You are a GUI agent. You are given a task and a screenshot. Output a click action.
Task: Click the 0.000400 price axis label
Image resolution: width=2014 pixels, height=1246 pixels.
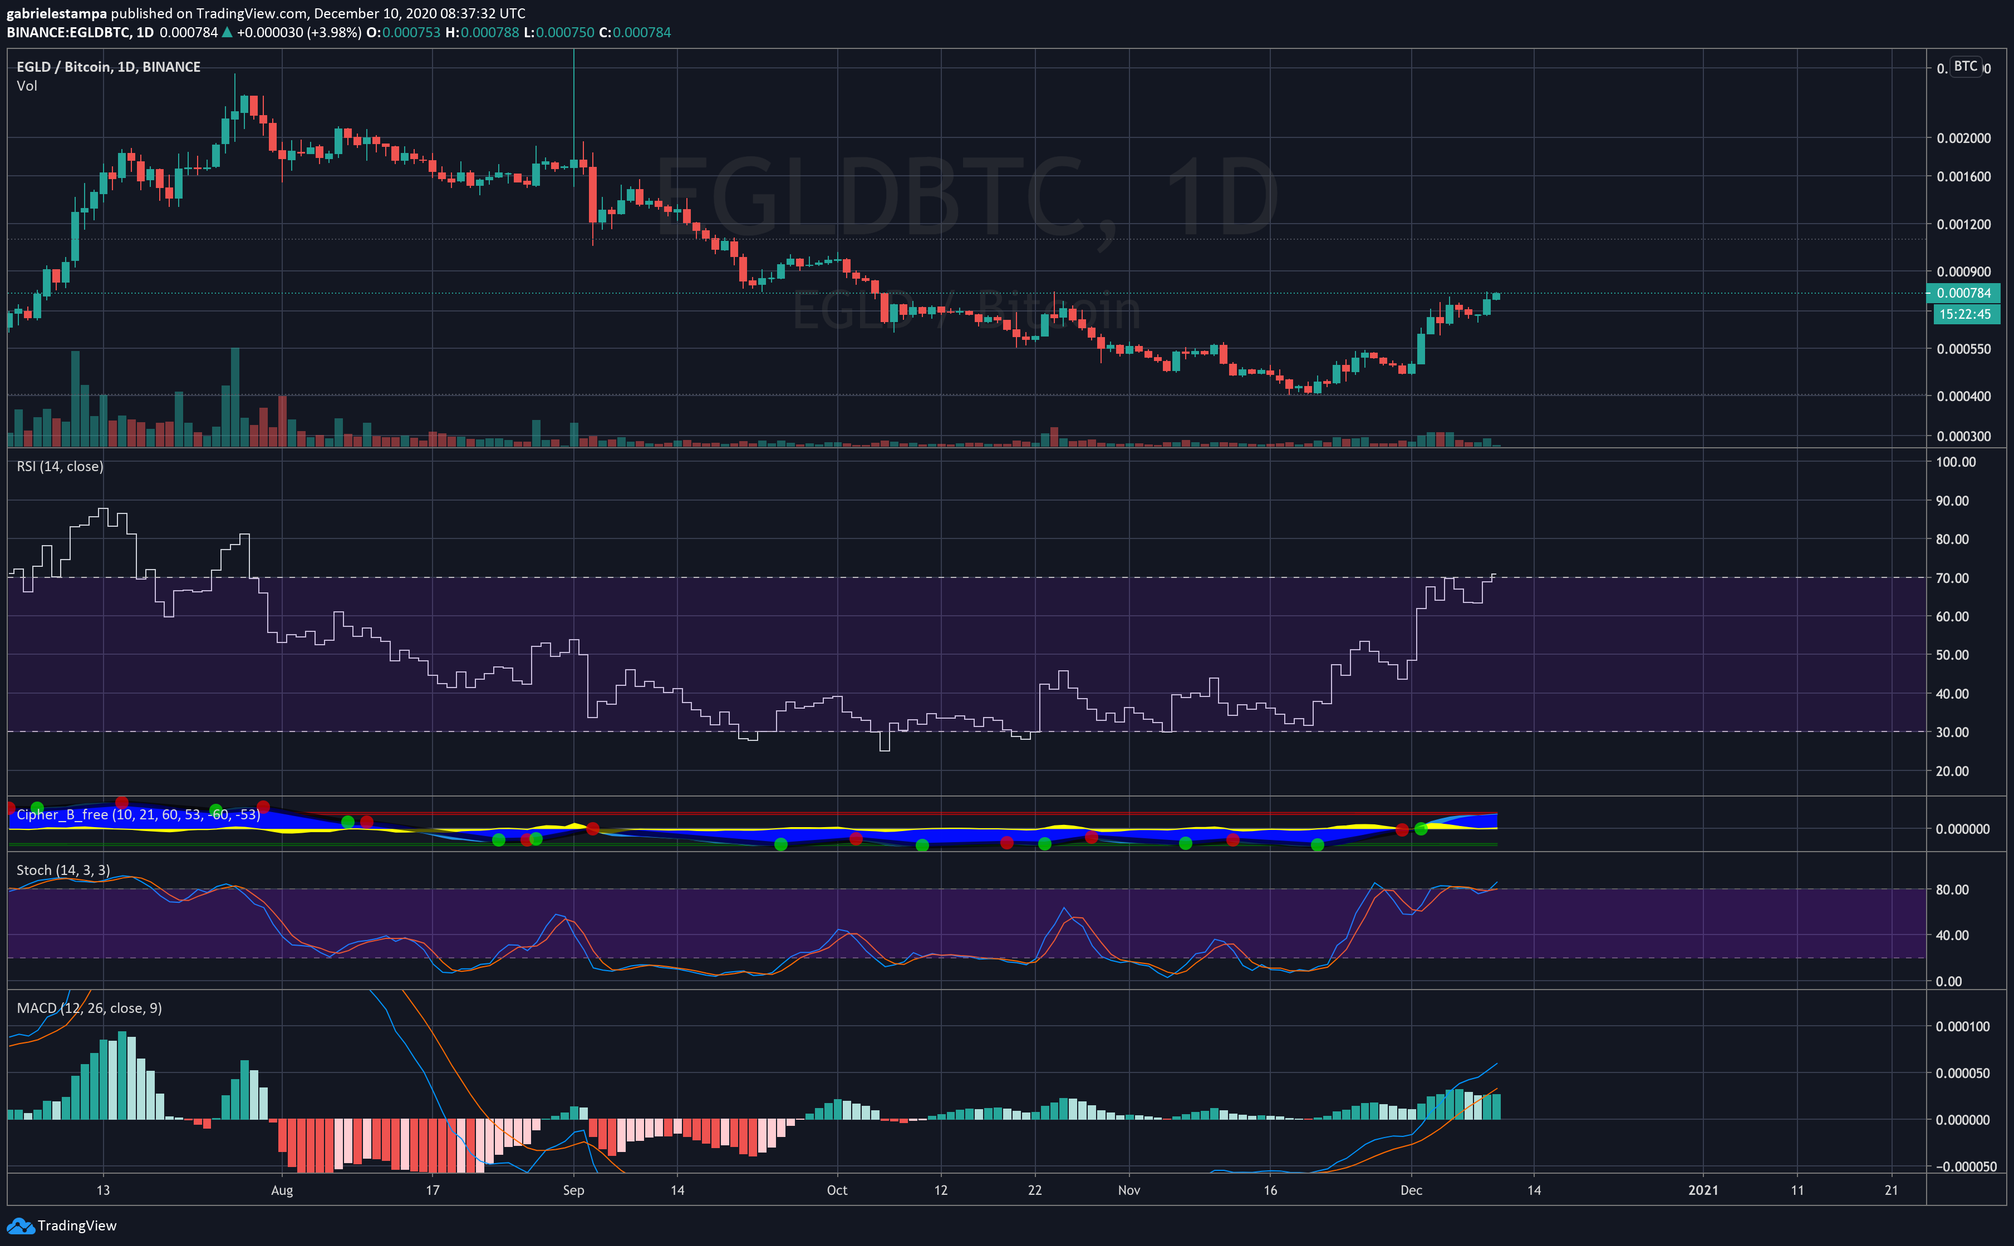(1963, 397)
